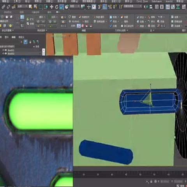Select Box001 in scene explorer

(x=11, y=50)
